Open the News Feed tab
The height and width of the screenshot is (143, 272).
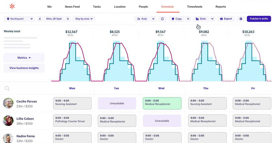pyautogui.click(x=72, y=7)
